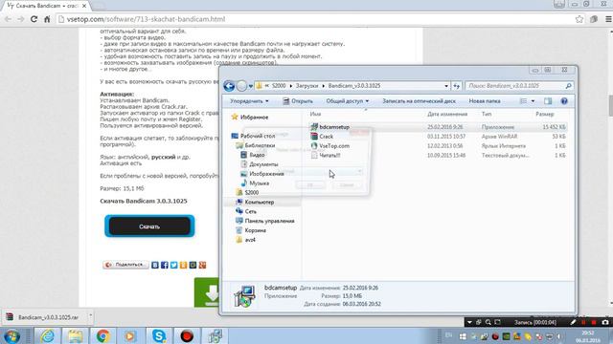Screen dimensions: 613x344
Task: Sort files by Имя column
Action: [x=315, y=114]
